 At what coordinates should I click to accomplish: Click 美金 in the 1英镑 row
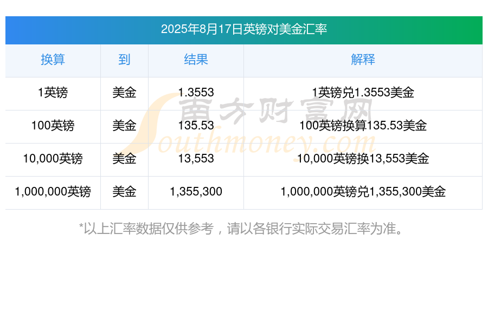(124, 93)
